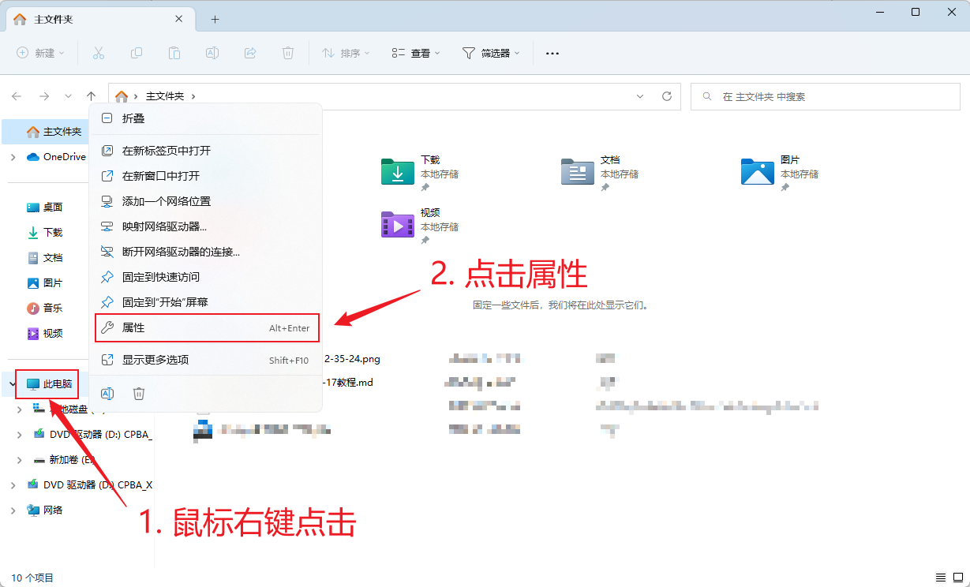Screen dimensions: 970x587
Task: Switch to details view icon in status bar
Action: click(940, 578)
